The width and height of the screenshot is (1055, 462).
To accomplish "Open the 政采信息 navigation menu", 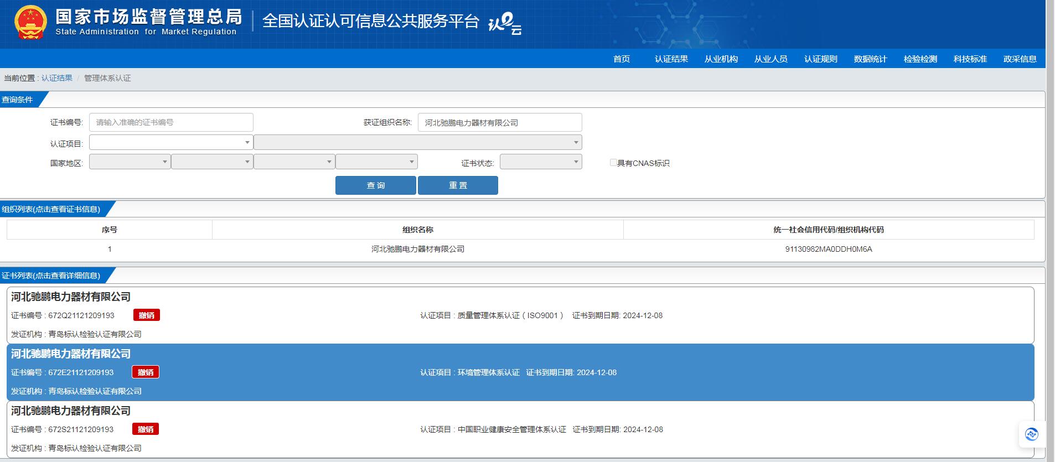I will point(1020,59).
